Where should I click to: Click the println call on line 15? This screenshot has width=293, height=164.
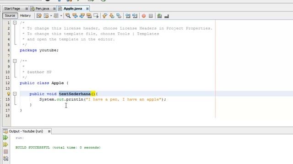(75, 99)
